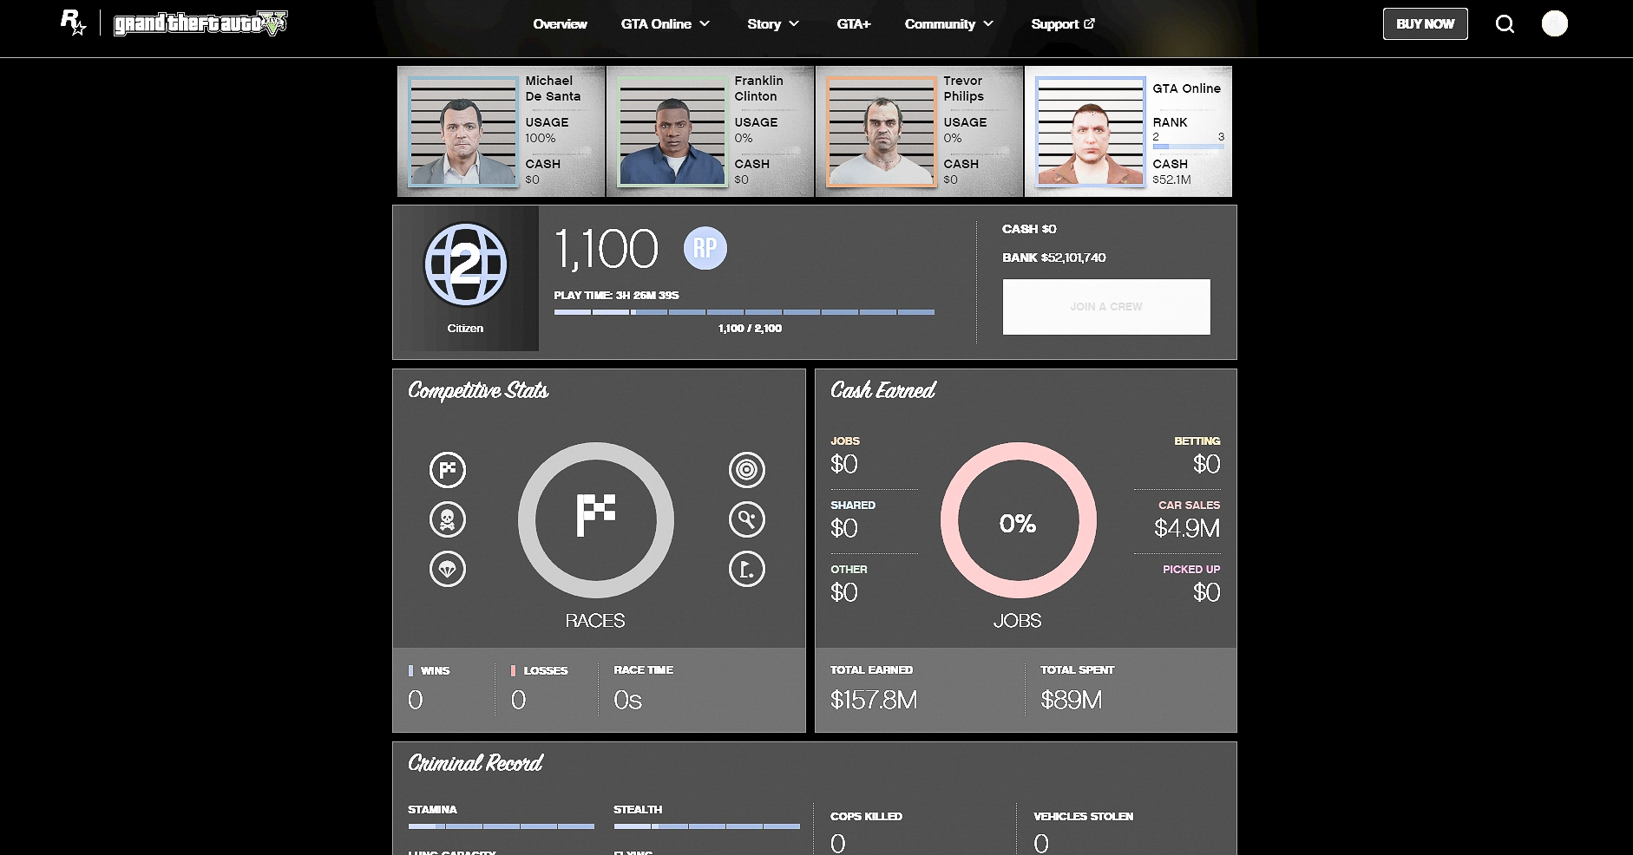Select the Trevor Philips character card

coord(920,132)
